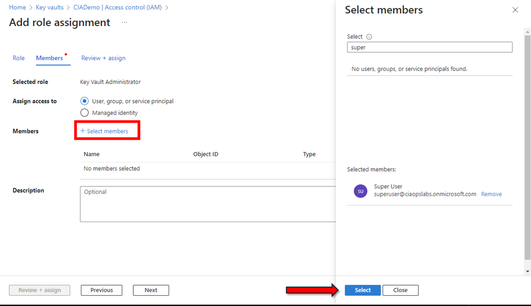This screenshot has width=531, height=306.
Task: Open Key vaults breadcrumb link
Action: click(x=49, y=7)
